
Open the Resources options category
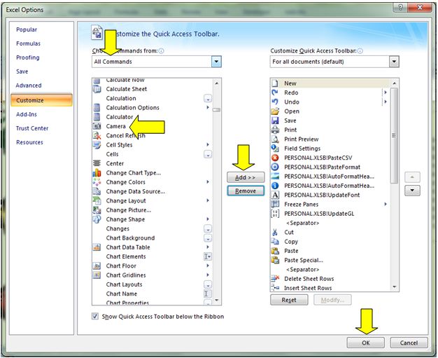coord(29,142)
